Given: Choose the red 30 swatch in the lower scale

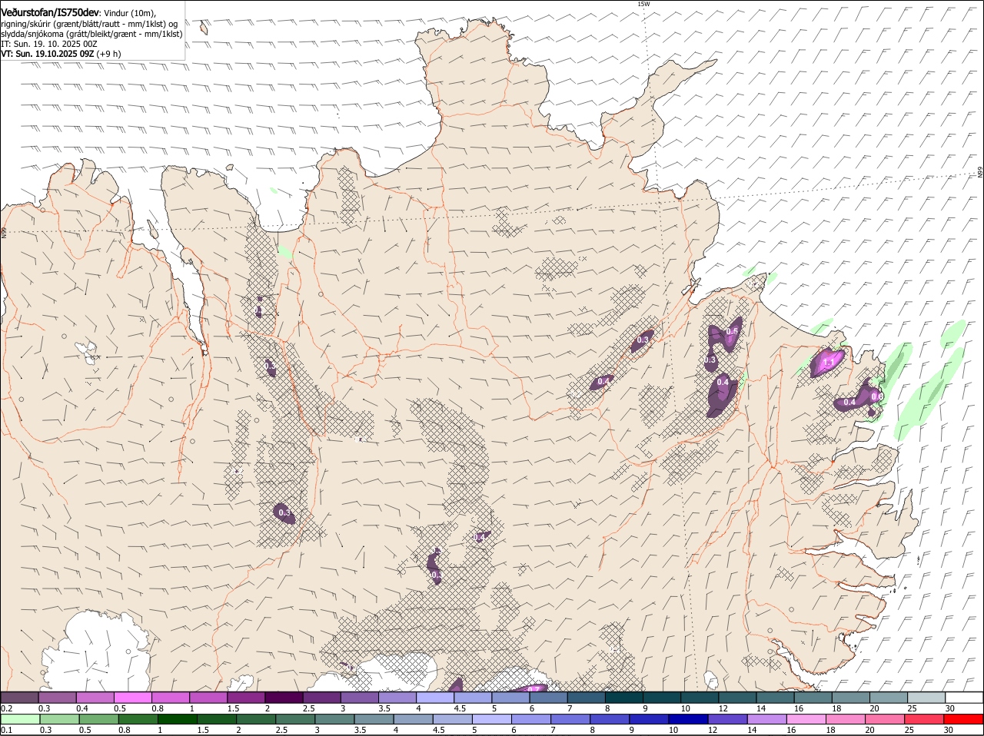Looking at the screenshot, I should 964,719.
